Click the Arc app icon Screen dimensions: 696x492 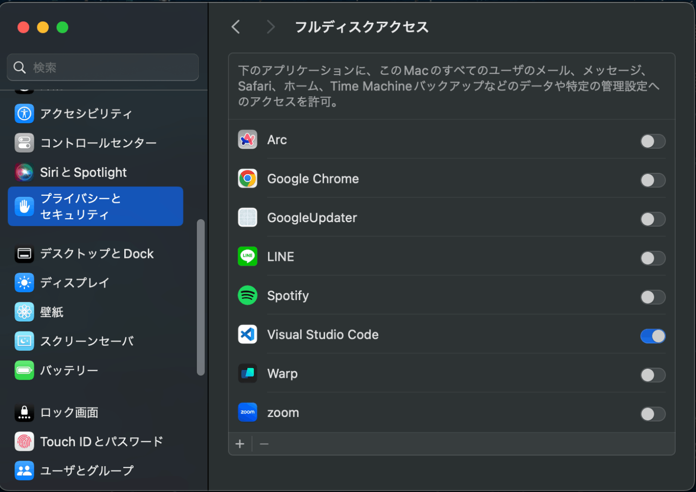pyautogui.click(x=248, y=140)
